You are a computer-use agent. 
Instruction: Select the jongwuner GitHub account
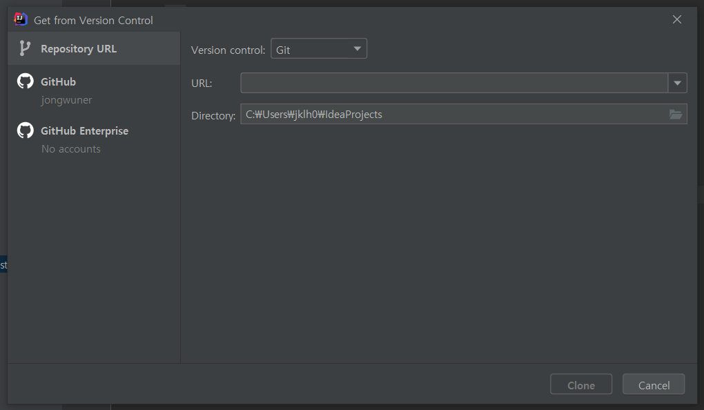(66, 100)
